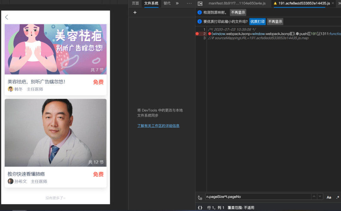This screenshot has height=211, width=341.
Task: Jump to the previous search match arrow
Action: (314, 196)
